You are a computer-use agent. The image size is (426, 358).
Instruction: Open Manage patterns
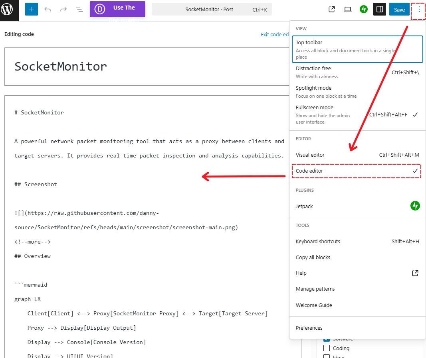pos(357,289)
